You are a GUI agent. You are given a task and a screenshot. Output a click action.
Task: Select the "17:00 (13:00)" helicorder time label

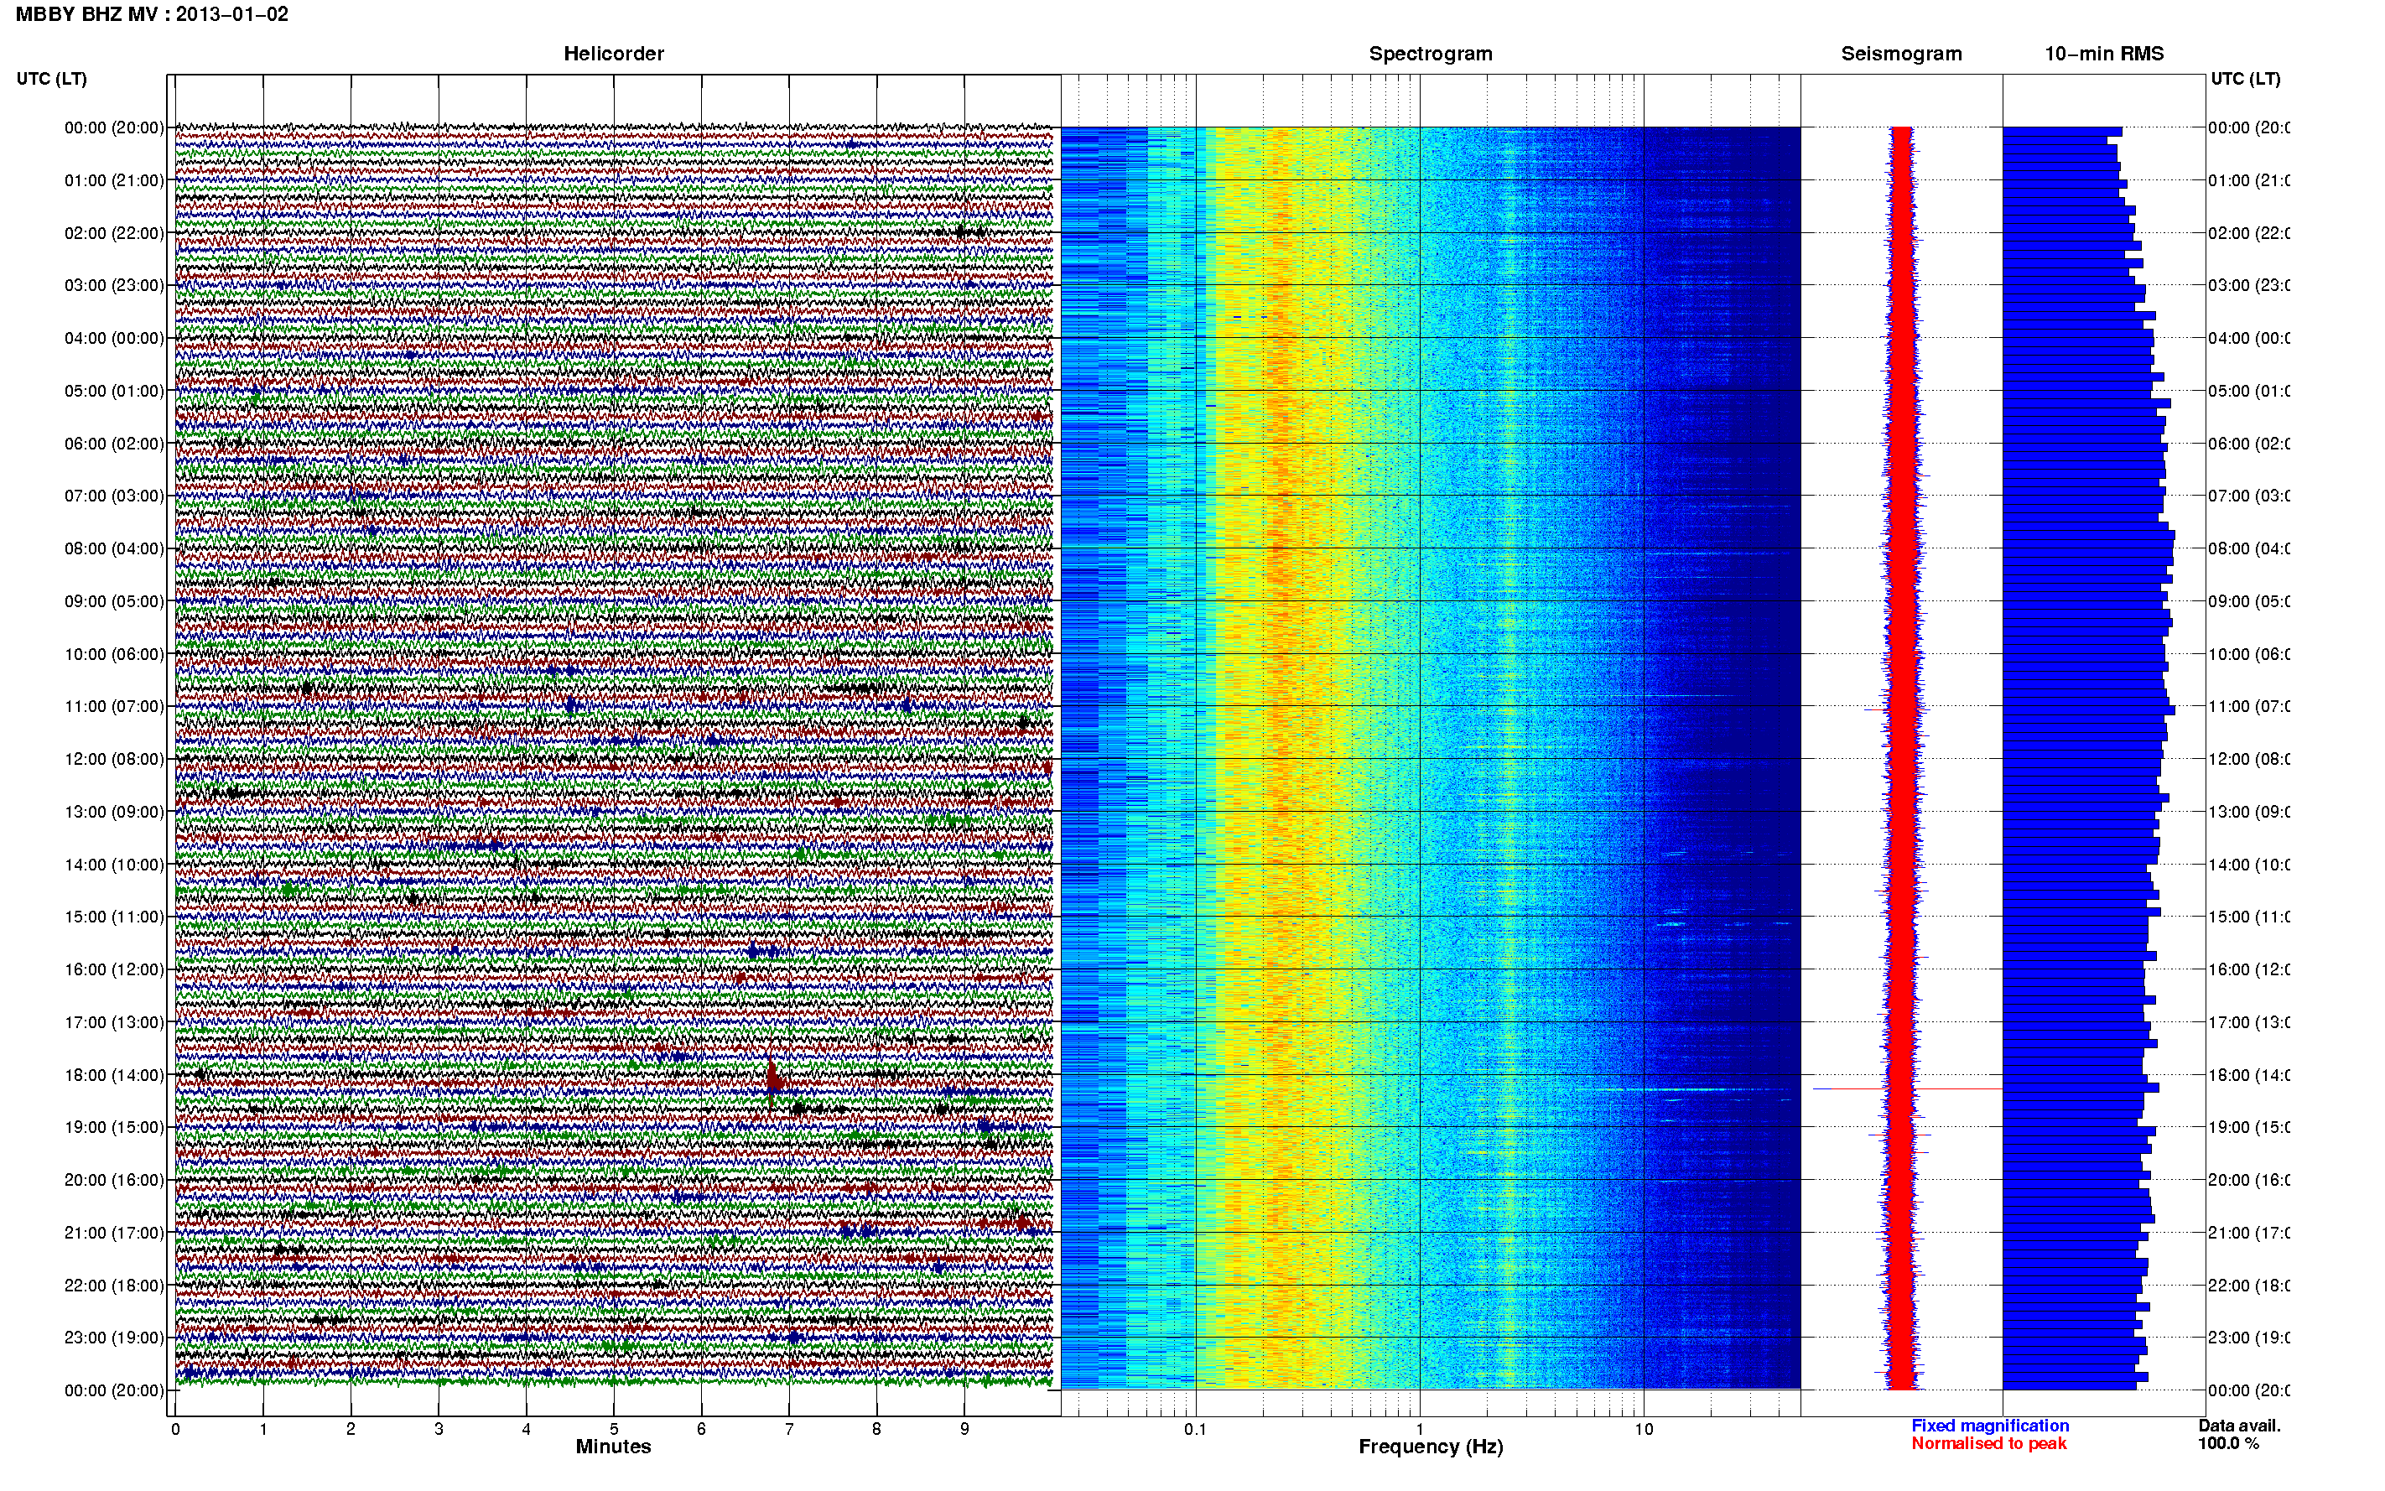pos(114,1022)
